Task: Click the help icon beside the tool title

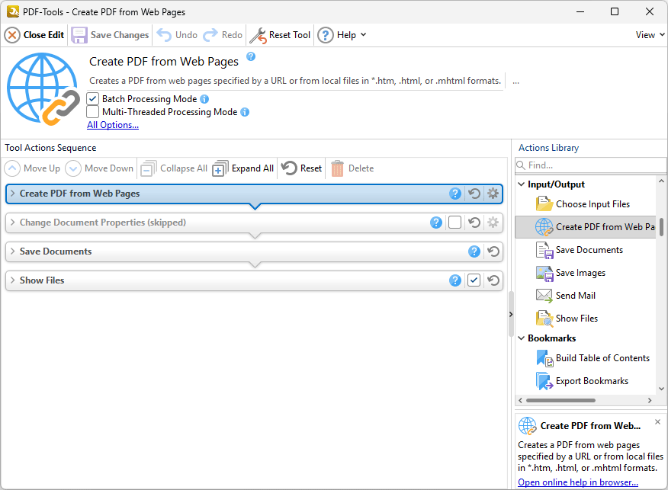Action: pyautogui.click(x=251, y=56)
